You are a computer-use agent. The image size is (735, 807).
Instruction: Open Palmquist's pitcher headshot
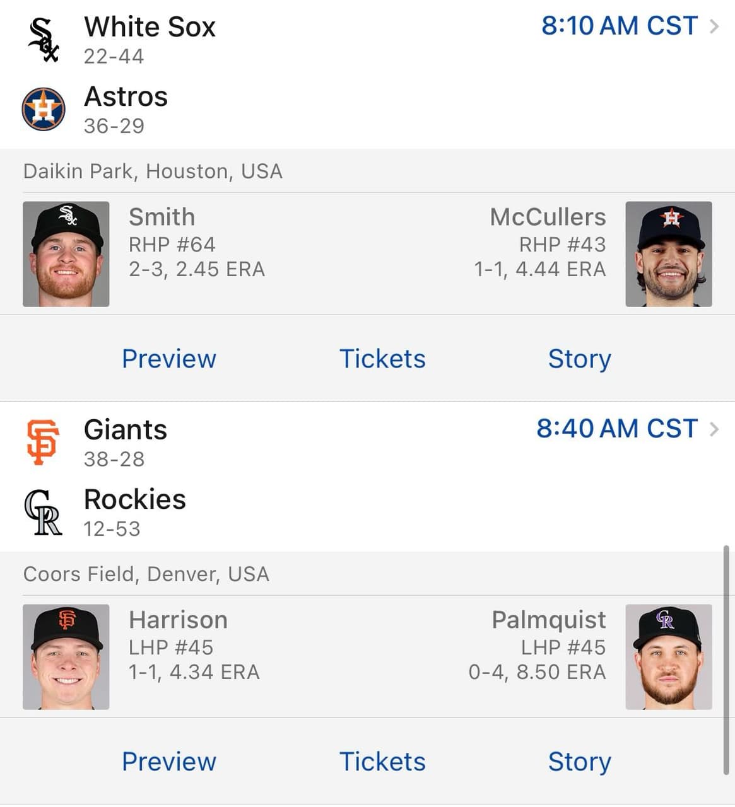[x=668, y=657]
